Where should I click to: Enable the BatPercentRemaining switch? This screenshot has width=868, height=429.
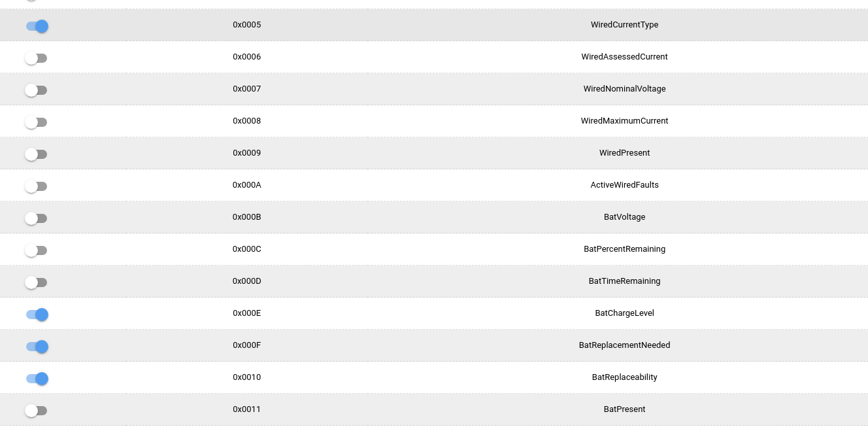tap(36, 250)
